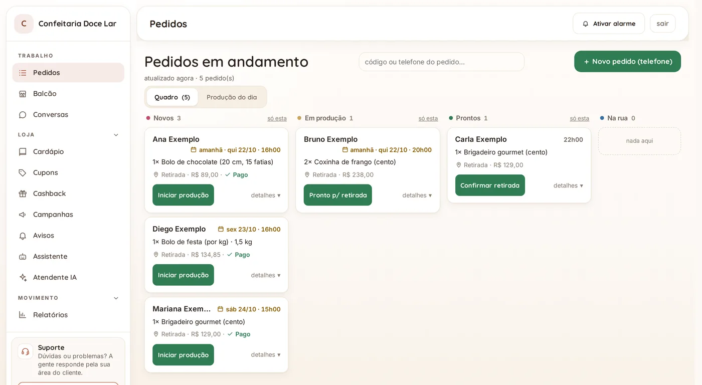Mark Bruno Exemplo order Pronto p/ retirada
This screenshot has height=385, width=702.
click(338, 195)
